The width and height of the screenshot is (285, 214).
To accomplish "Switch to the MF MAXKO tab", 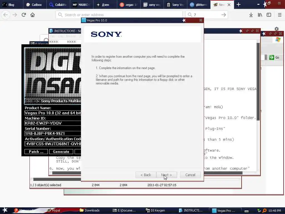I will (x=82, y=4).
